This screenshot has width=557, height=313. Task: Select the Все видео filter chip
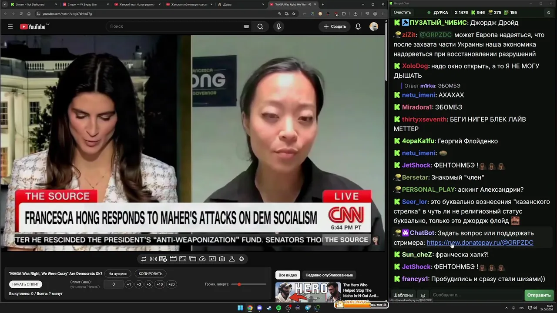pyautogui.click(x=288, y=275)
